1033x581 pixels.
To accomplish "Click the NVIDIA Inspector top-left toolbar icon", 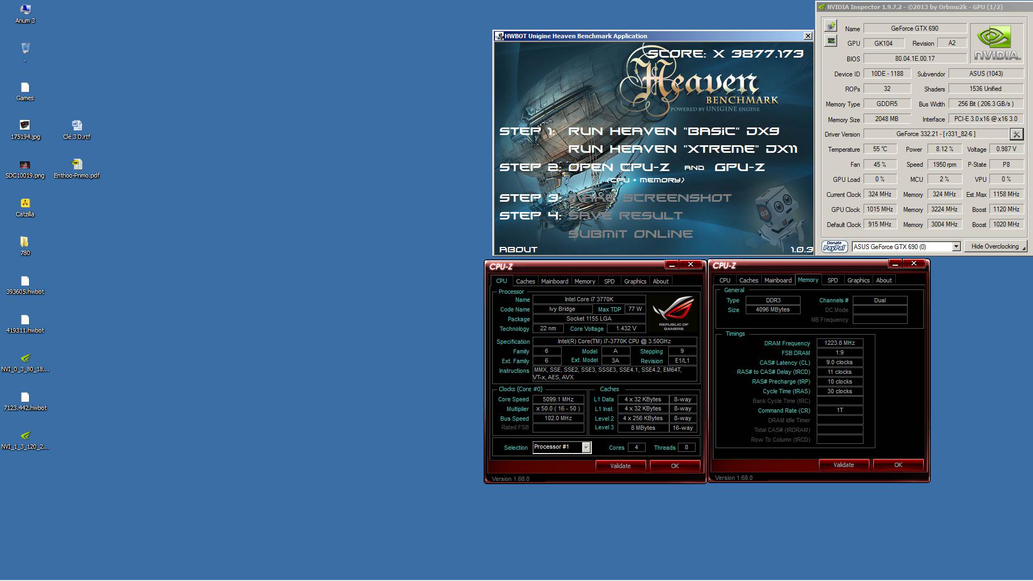I will point(831,26).
